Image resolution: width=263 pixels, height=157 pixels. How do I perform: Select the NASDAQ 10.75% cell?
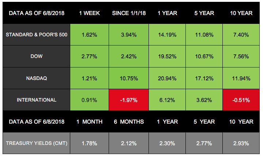(128, 78)
